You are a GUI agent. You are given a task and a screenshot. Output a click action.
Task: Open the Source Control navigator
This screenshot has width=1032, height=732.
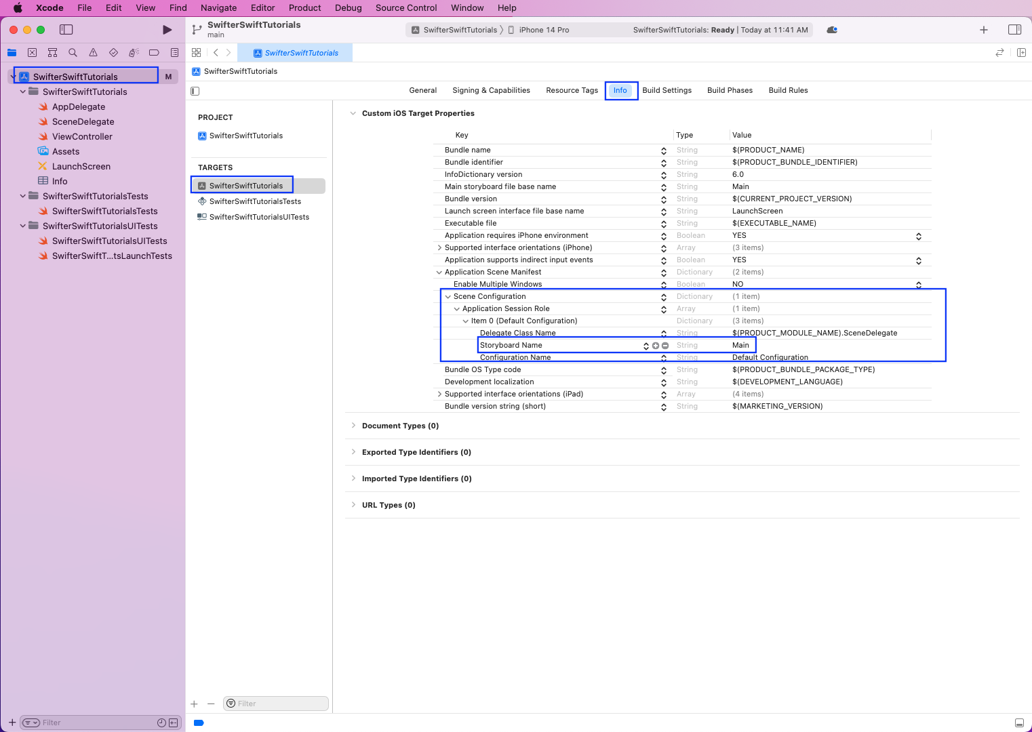(x=32, y=53)
